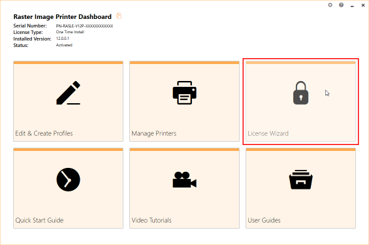Click the installed version 12.0.0.1
This screenshot has width=369, height=245.
point(62,39)
